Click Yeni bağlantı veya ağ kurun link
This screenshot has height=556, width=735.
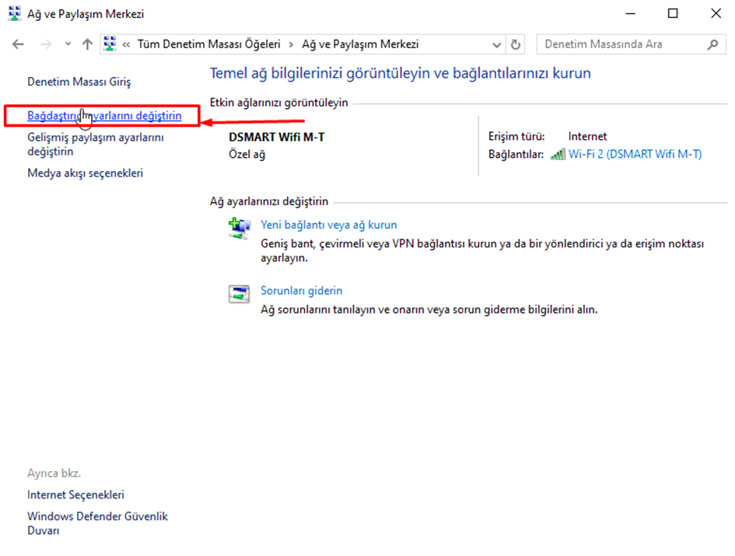coord(328,225)
